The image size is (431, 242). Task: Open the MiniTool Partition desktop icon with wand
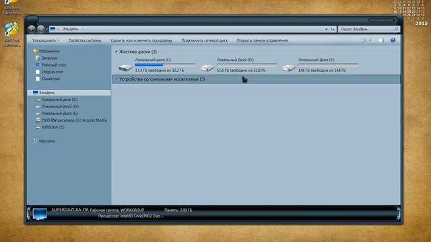pyautogui.click(x=11, y=30)
